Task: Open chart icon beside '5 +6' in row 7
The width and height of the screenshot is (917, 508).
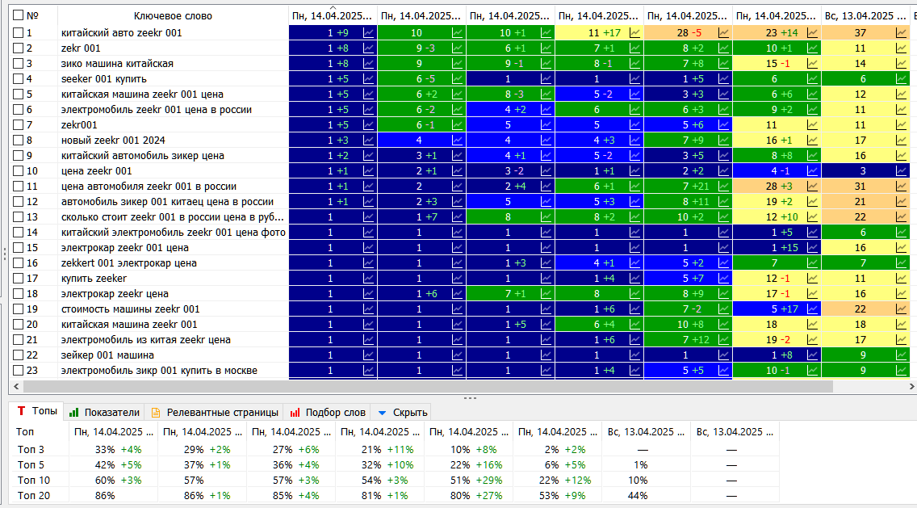Action: point(724,124)
